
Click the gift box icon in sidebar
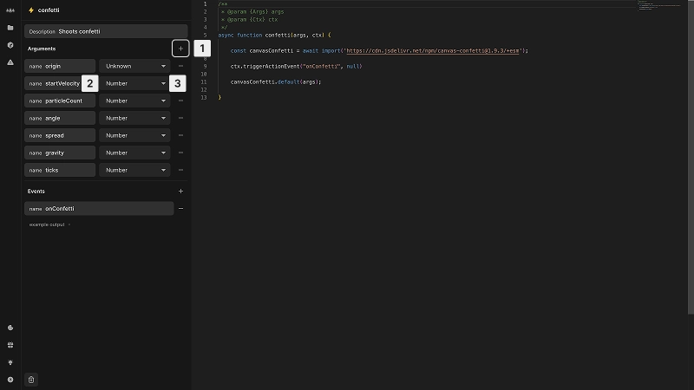10,345
